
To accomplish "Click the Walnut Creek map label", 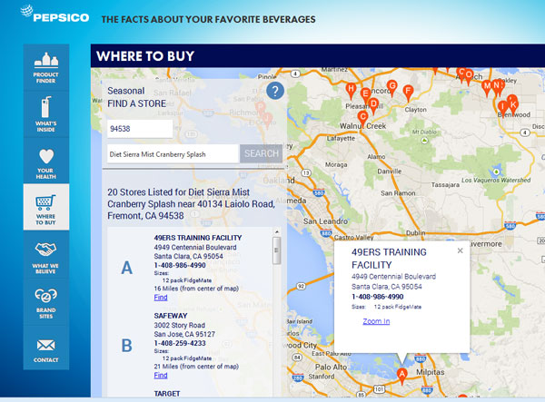I will [x=362, y=126].
